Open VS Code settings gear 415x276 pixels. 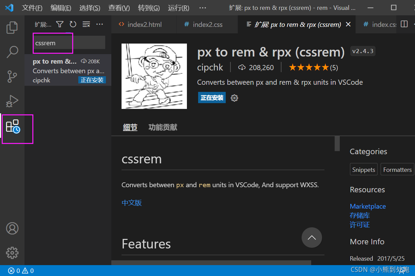click(x=12, y=253)
